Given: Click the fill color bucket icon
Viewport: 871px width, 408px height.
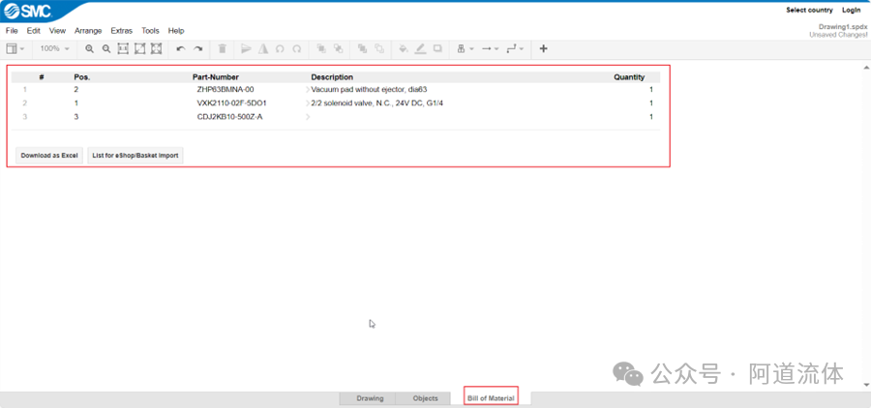Looking at the screenshot, I should 404,49.
